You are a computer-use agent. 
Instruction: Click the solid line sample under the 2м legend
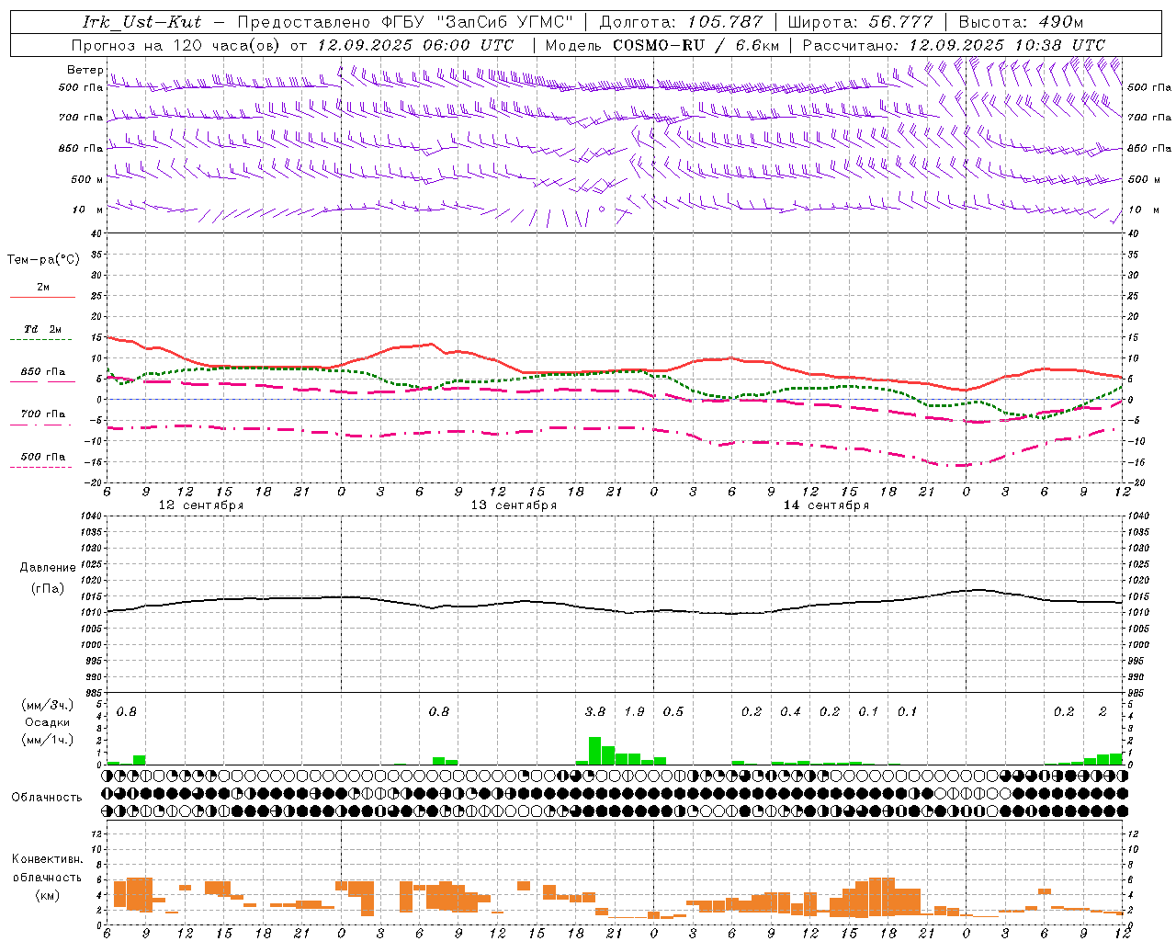42,297
